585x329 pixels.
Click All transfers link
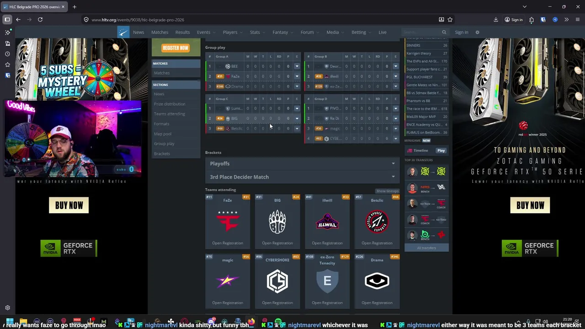(426, 248)
